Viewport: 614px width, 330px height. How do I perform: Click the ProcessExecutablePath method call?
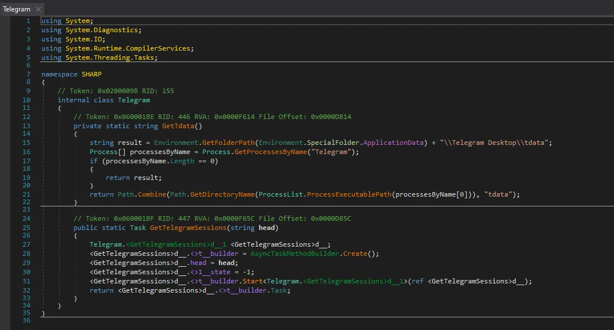[x=349, y=194]
